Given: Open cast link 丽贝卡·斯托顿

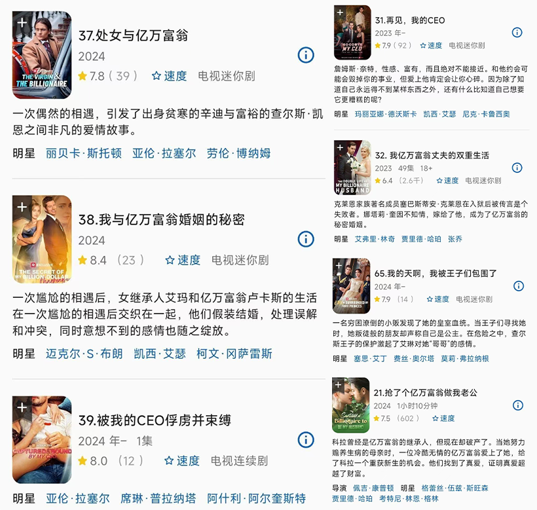Looking at the screenshot, I should tap(84, 153).
